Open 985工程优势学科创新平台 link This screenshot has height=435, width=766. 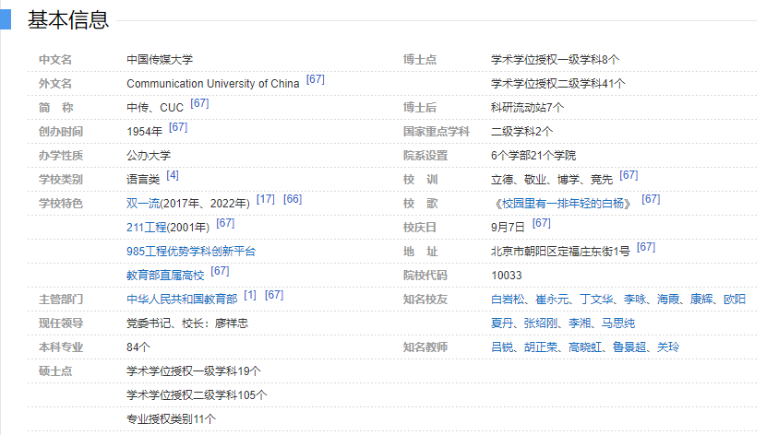click(x=191, y=251)
